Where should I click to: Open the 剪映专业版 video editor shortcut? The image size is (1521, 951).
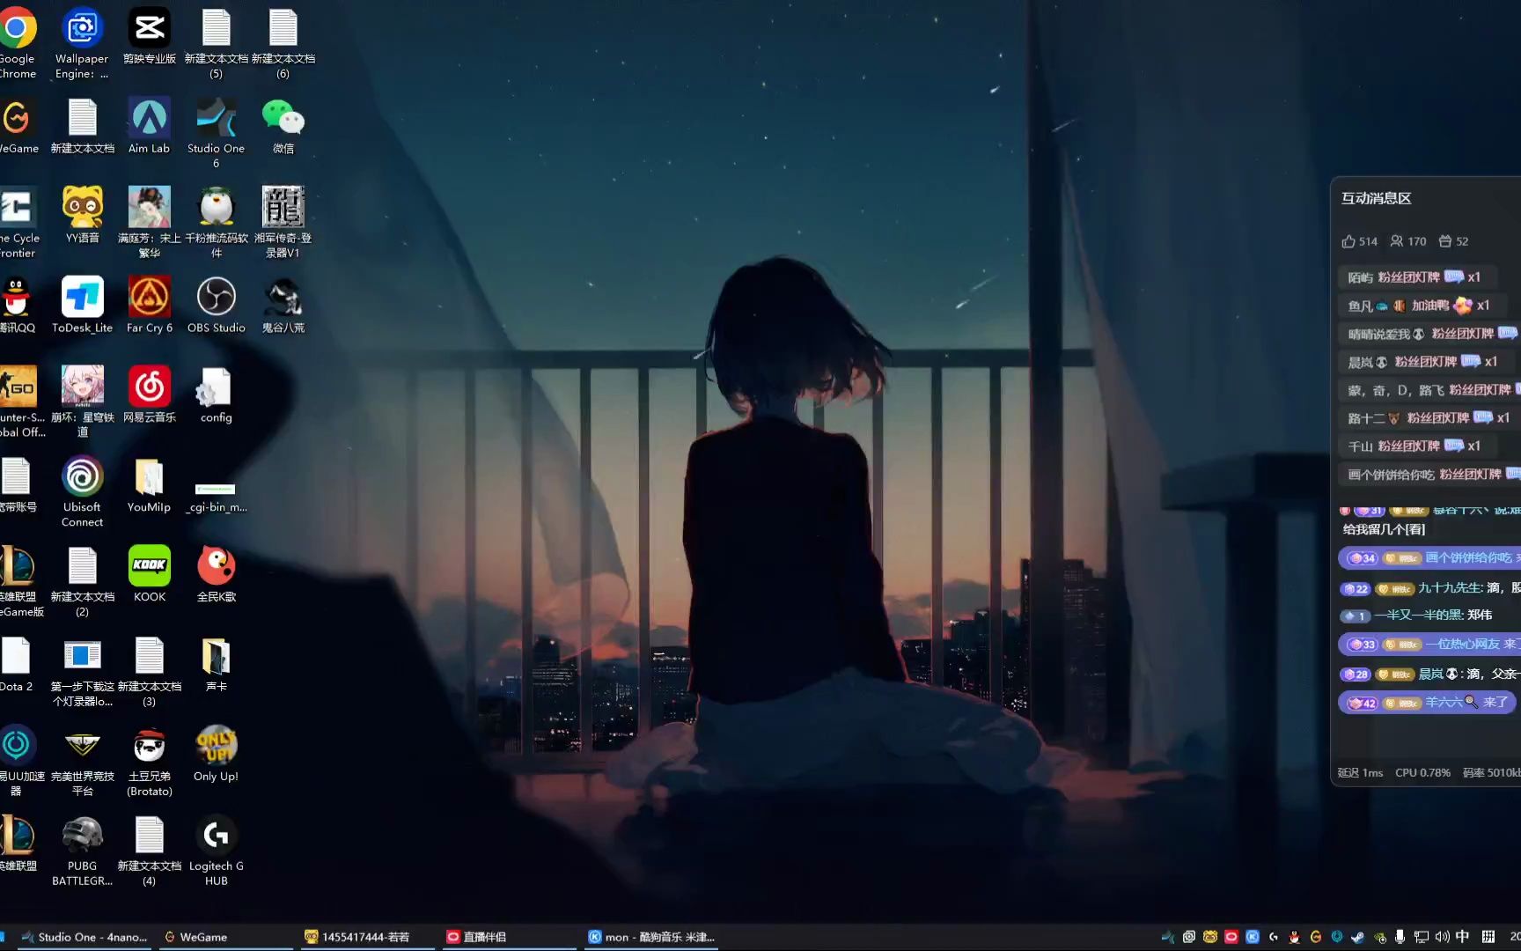tap(150, 36)
